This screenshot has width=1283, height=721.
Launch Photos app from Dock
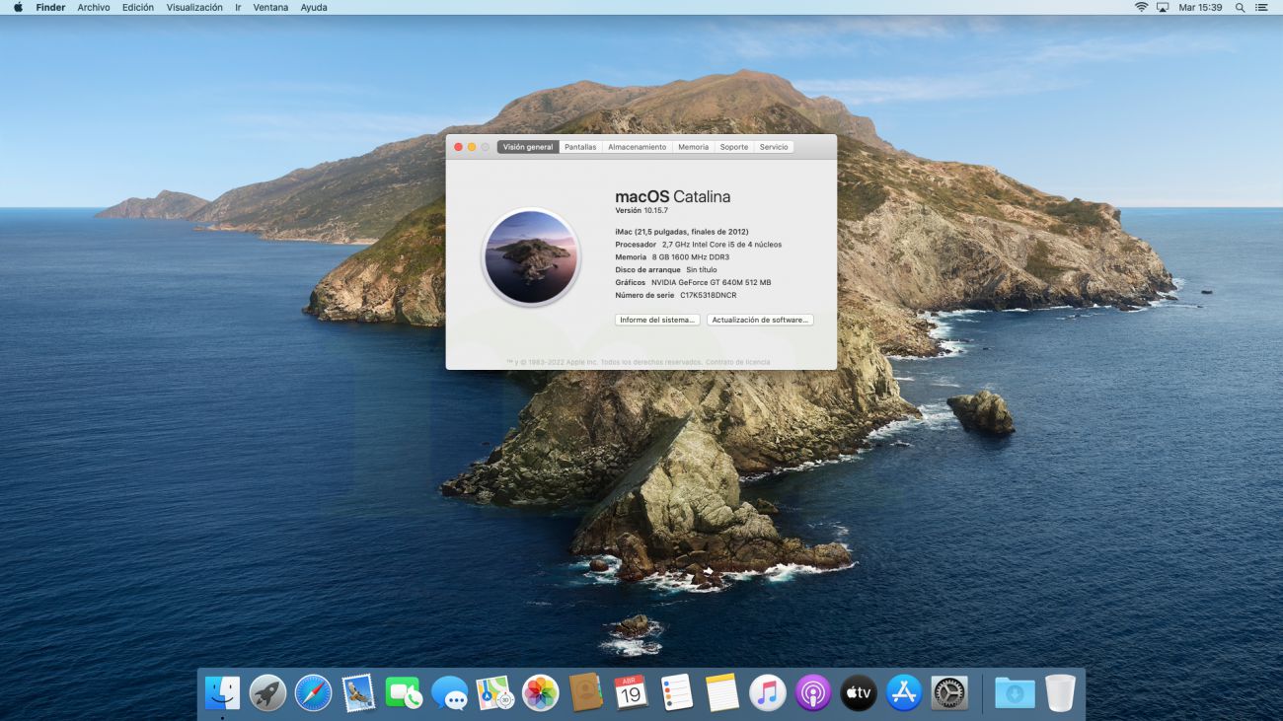click(x=541, y=693)
